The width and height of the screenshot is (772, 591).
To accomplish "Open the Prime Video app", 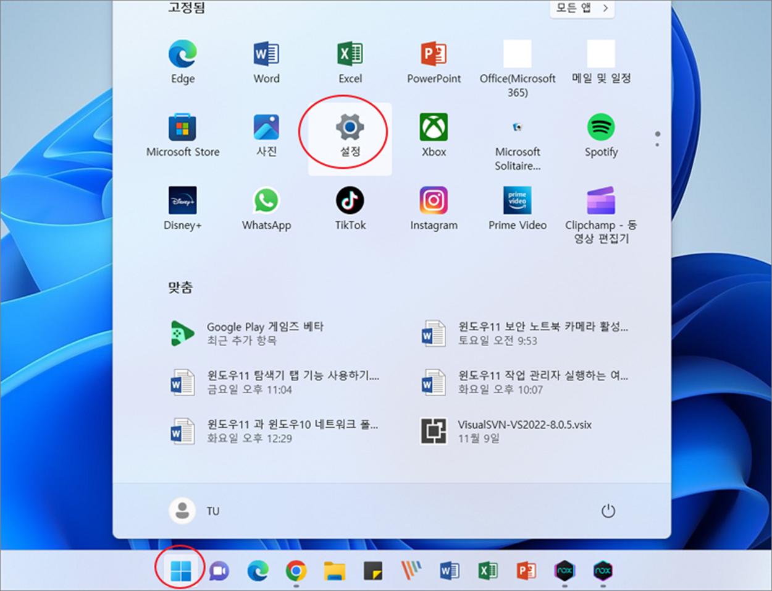I will click(x=518, y=209).
